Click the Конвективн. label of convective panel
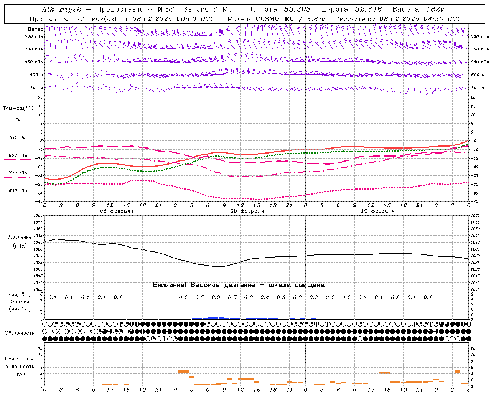 coord(20,359)
